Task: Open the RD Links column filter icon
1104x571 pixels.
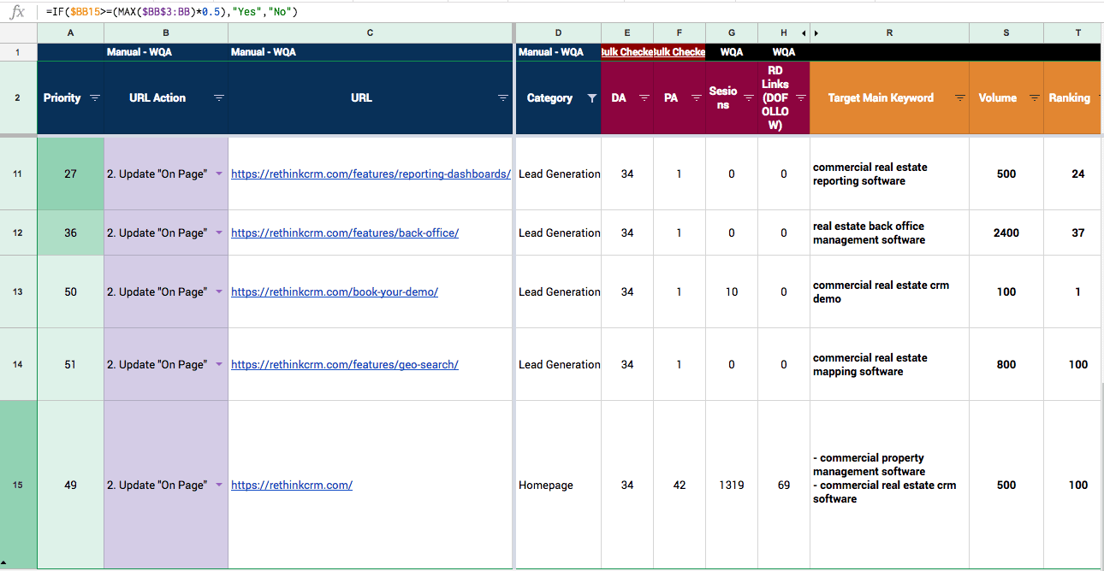Action: [801, 97]
